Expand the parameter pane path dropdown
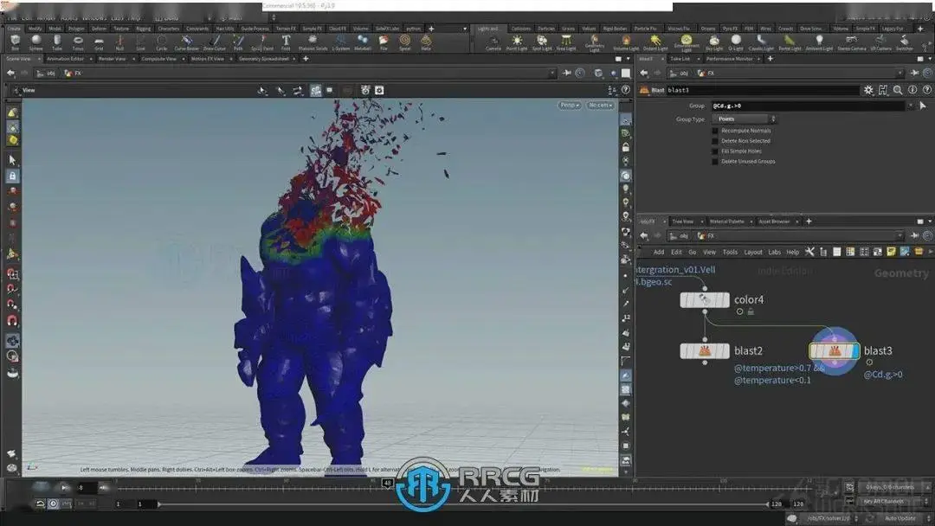The image size is (935, 526). (x=900, y=73)
